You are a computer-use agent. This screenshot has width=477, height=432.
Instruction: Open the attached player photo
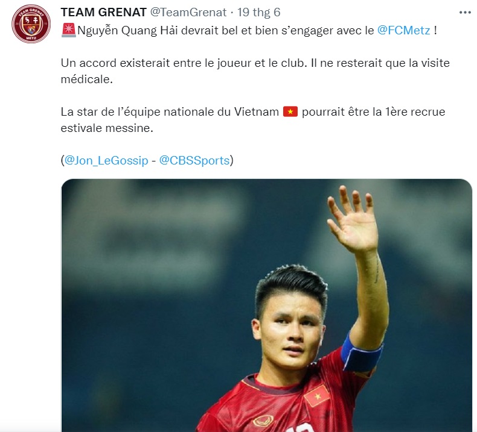(267, 305)
